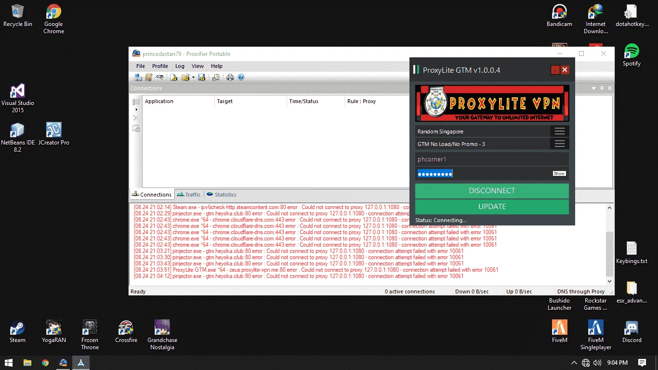
Task: Open the Log menu in Proxifier
Action: [x=180, y=66]
